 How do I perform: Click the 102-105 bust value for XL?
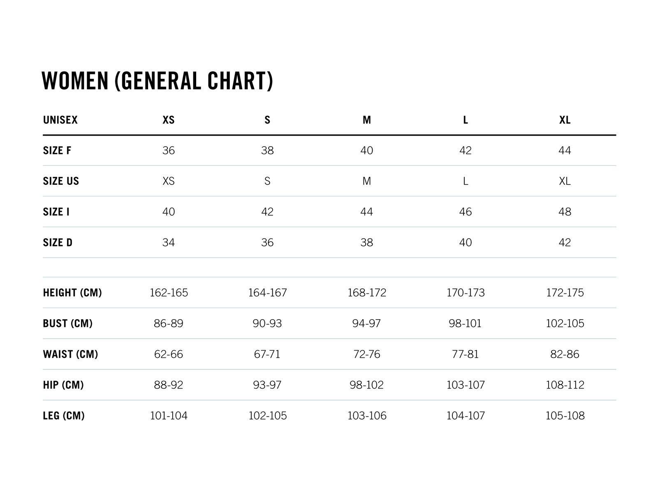(565, 324)
